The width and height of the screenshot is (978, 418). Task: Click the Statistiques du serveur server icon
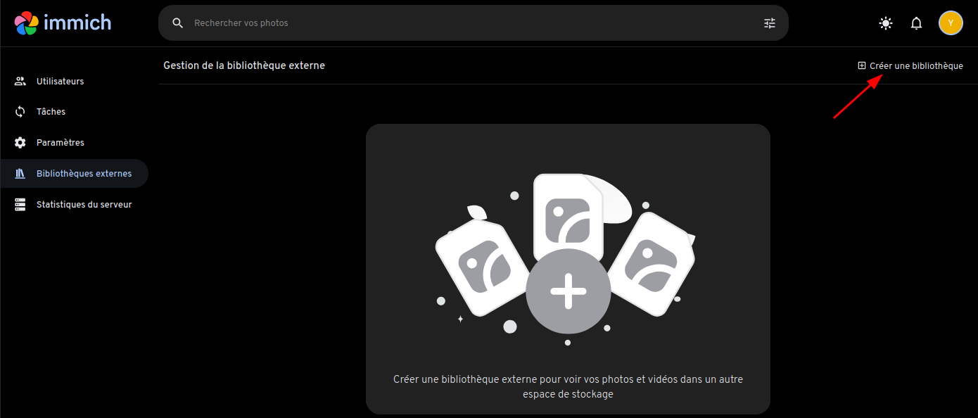[20, 205]
